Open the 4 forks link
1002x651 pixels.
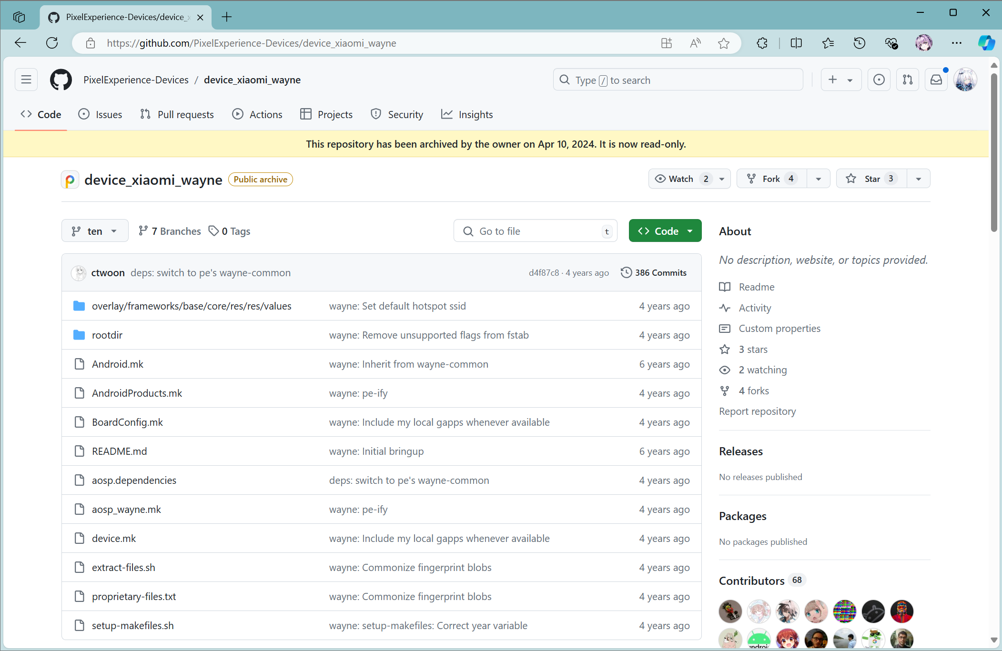click(x=754, y=391)
